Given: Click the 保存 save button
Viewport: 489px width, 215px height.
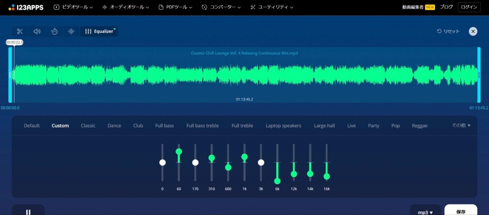Looking at the screenshot, I should 461,212.
